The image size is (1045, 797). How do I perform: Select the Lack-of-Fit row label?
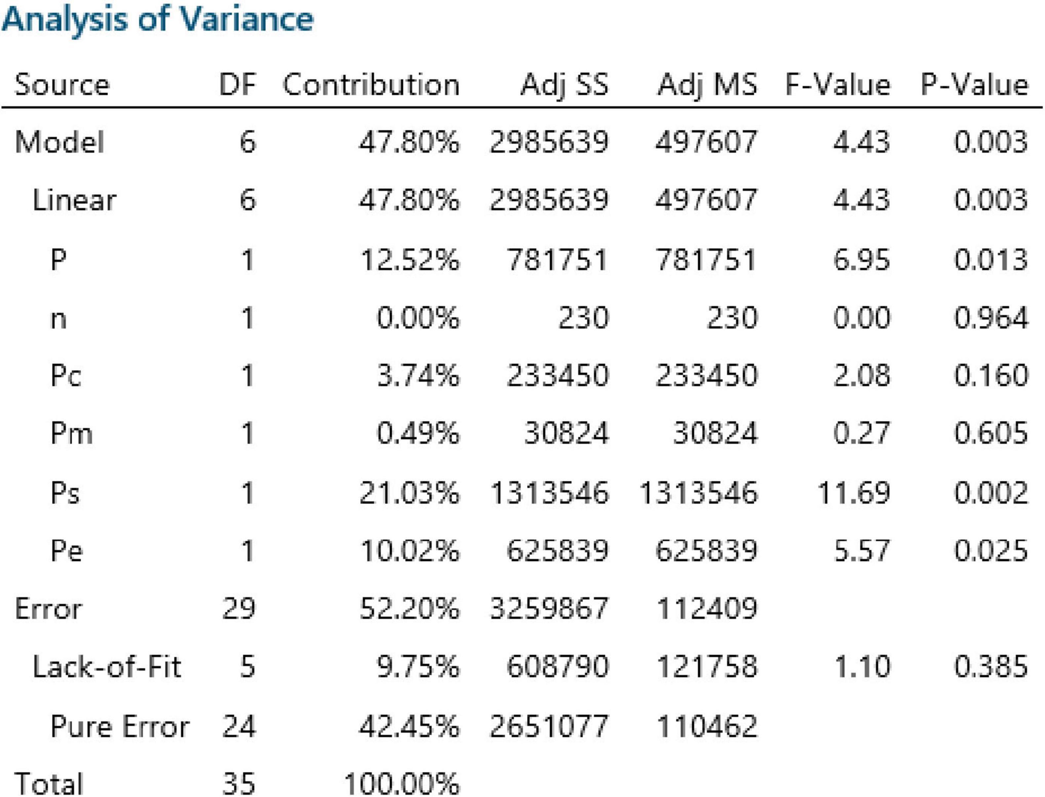(107, 667)
